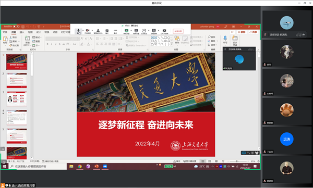Click the Windows Start button
This screenshot has width=313, height=188.
tap(4, 166)
